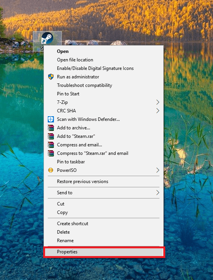Image resolution: width=213 pixels, height=280 pixels.
Task: Expand the CRC SHA submenu arrow
Action: [158, 111]
